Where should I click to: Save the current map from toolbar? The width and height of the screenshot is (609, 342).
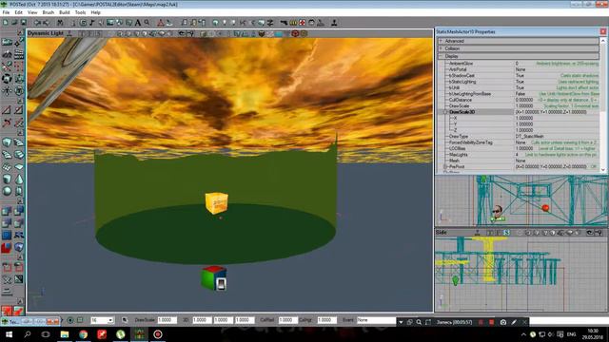pos(24,23)
